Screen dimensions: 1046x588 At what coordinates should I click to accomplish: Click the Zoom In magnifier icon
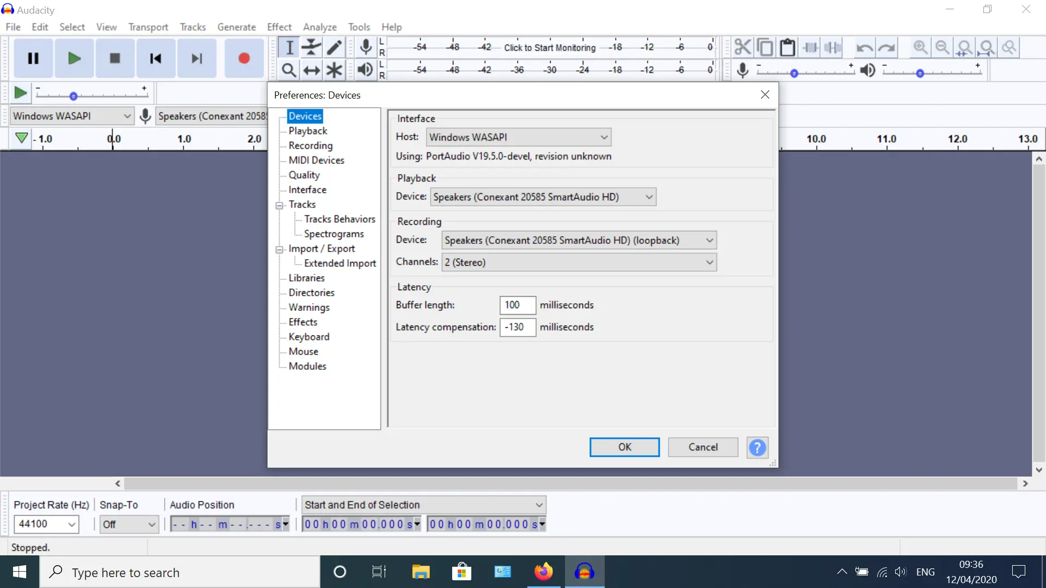point(920,47)
